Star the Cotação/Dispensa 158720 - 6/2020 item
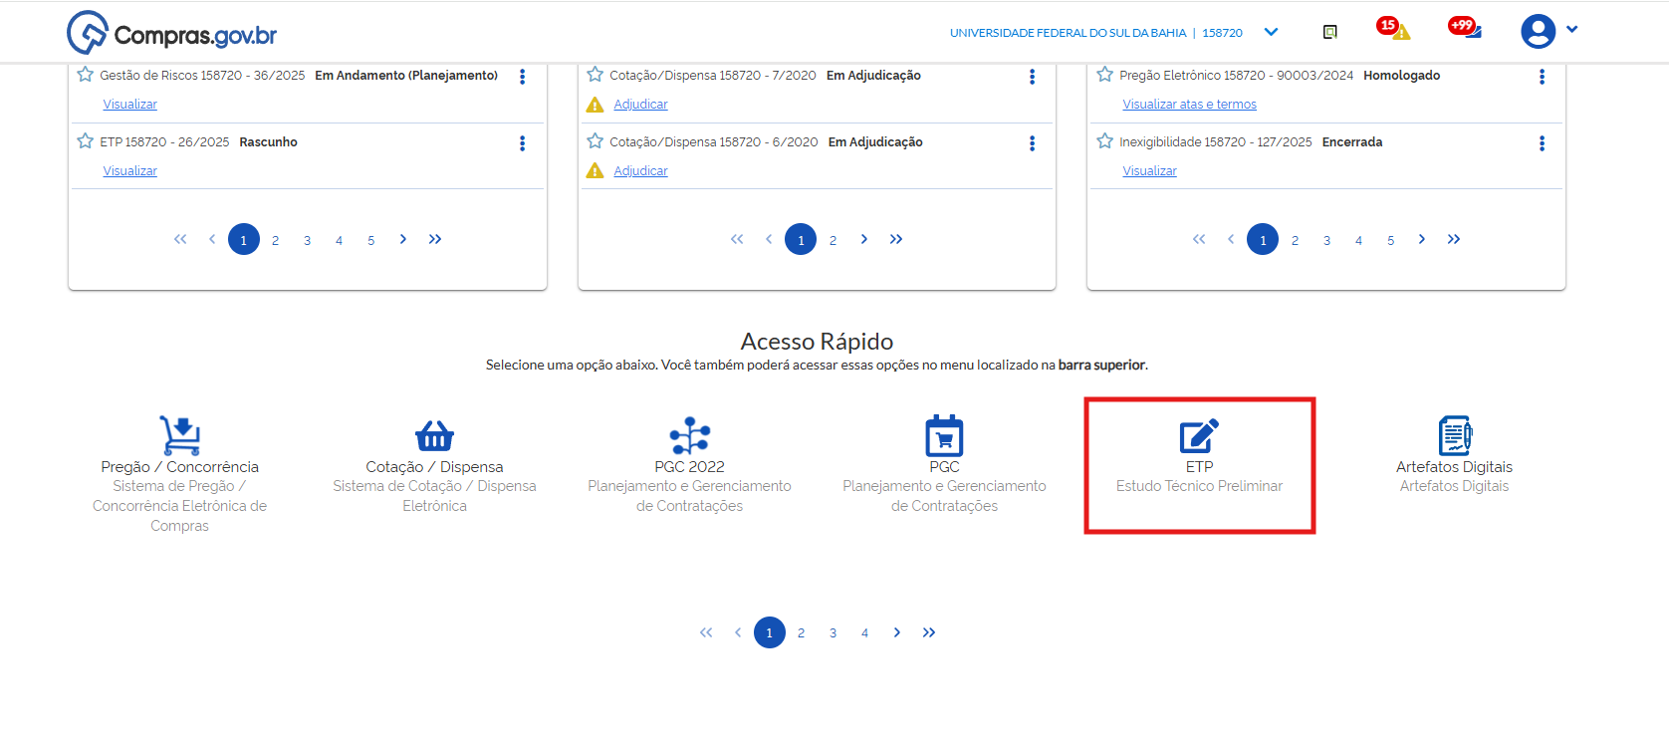 point(596,141)
